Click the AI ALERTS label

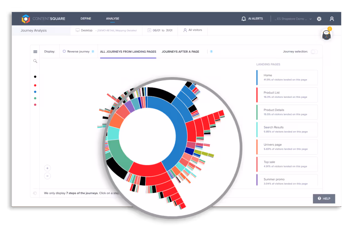255,19
